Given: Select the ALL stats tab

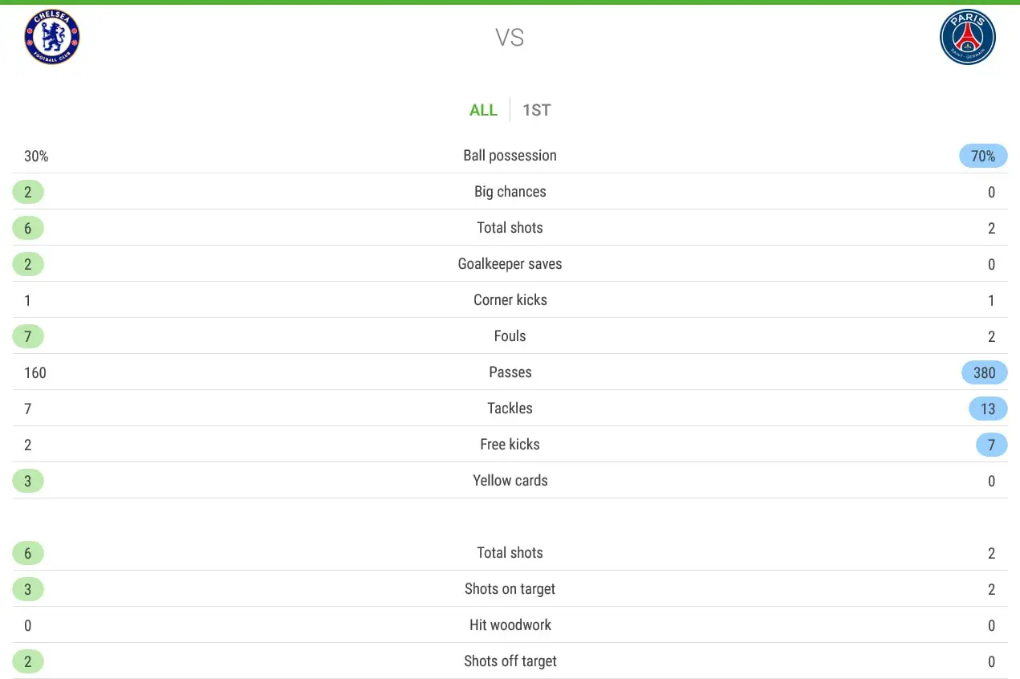Looking at the screenshot, I should pyautogui.click(x=483, y=110).
